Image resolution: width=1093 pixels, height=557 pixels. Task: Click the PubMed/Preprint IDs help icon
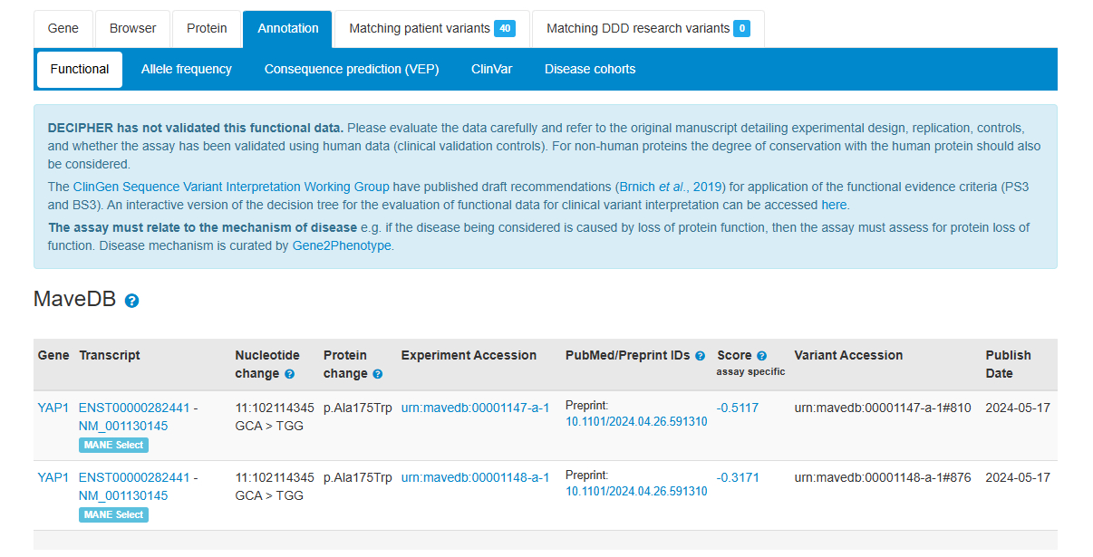click(x=700, y=356)
